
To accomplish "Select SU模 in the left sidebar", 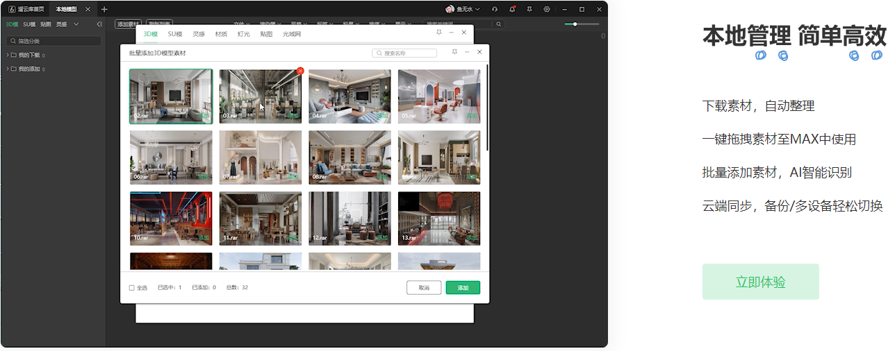I will pos(29,24).
